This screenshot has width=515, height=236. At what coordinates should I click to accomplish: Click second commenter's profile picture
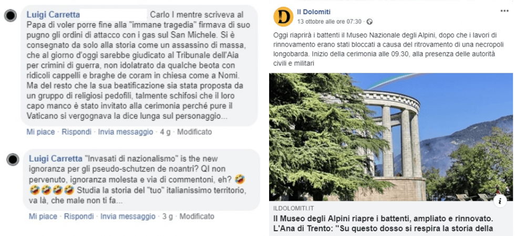13,159
